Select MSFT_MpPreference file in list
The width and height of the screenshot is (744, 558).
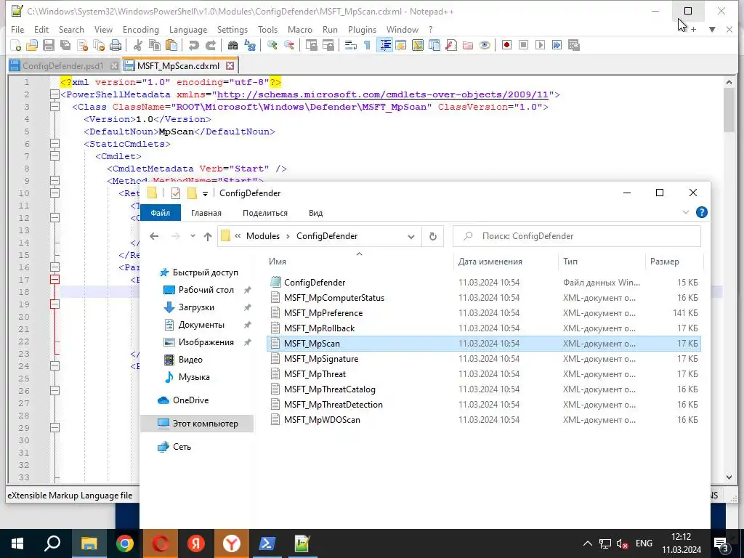point(484,313)
